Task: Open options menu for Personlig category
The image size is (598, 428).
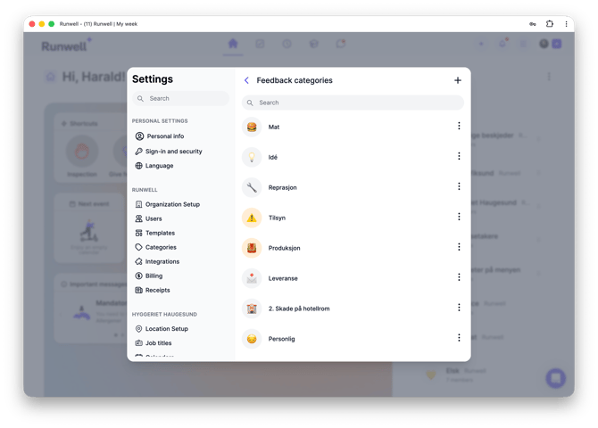Action: [459, 338]
